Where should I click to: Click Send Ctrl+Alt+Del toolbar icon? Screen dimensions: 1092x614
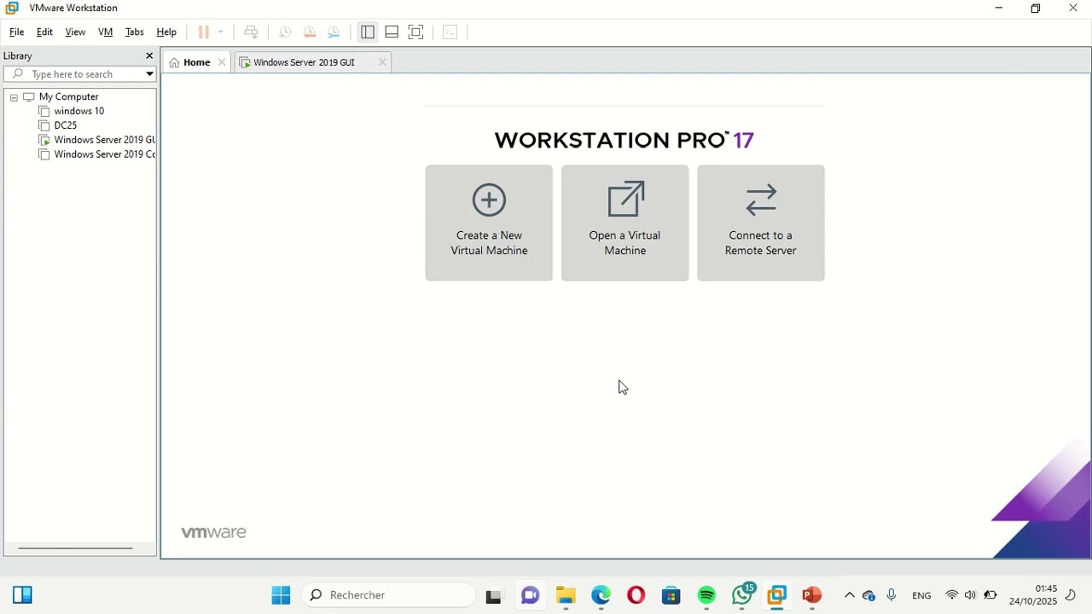tap(251, 32)
